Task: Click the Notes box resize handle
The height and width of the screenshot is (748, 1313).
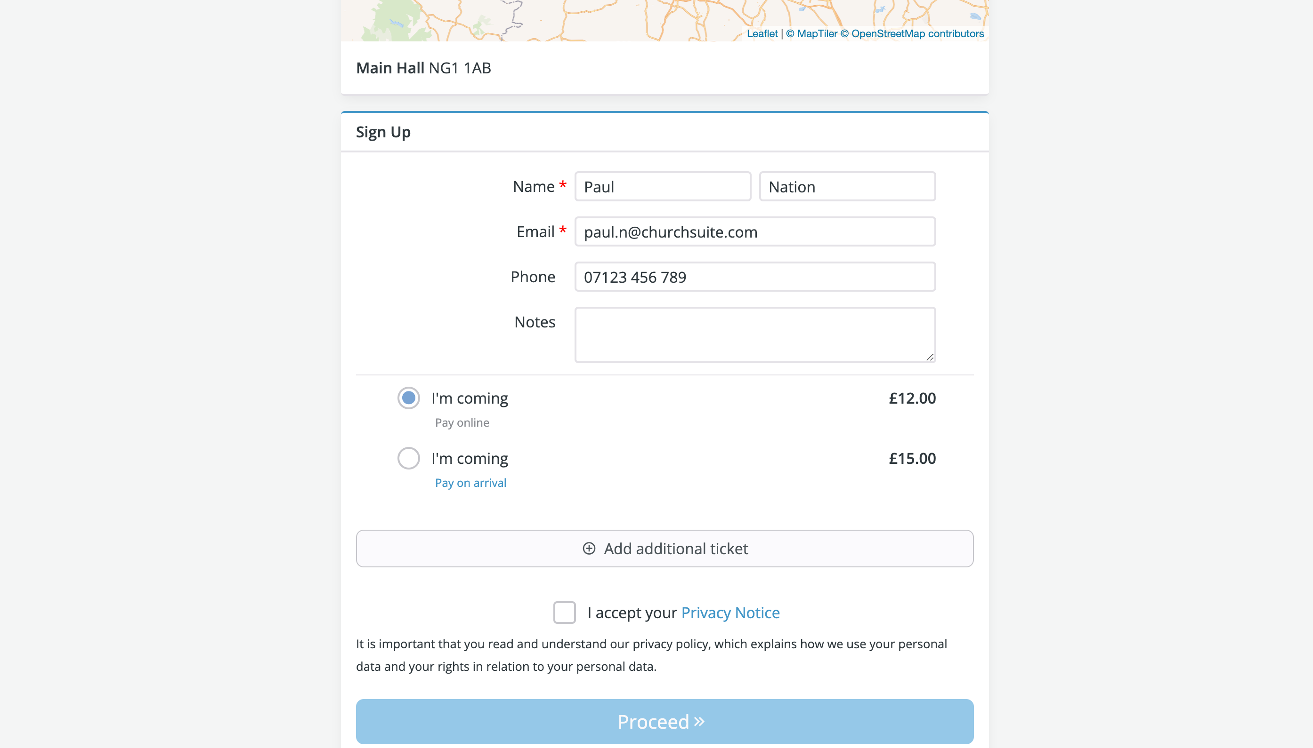Action: (929, 357)
